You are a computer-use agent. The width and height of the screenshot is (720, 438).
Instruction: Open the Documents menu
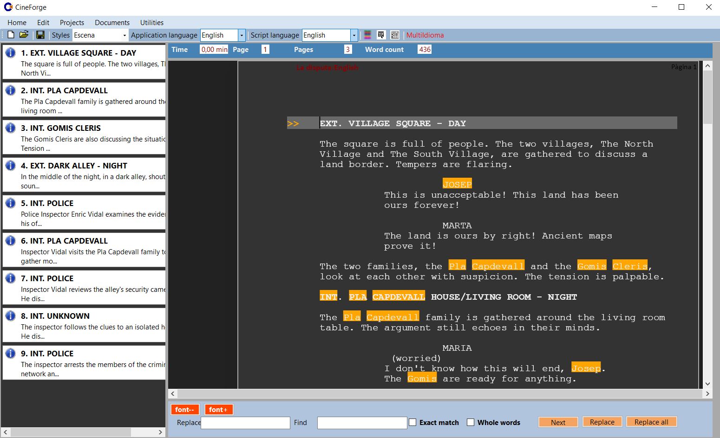[x=112, y=22]
